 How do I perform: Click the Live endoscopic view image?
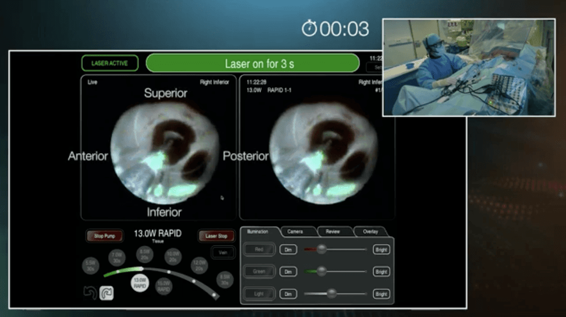click(x=165, y=153)
